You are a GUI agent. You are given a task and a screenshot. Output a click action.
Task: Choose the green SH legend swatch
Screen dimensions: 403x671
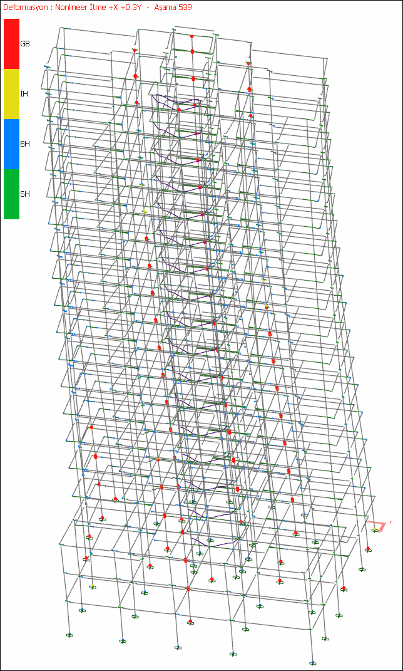(11, 194)
